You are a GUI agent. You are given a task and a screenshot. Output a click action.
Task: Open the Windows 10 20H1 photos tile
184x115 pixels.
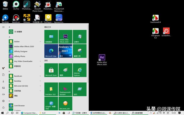click(x=65, y=51)
